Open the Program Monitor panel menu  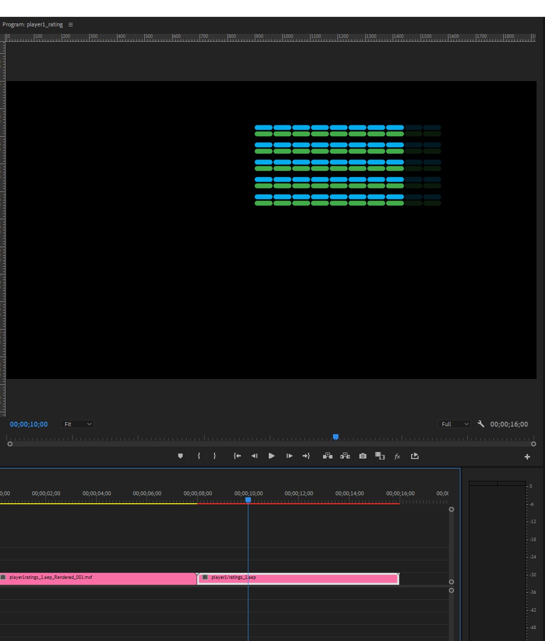(x=70, y=24)
